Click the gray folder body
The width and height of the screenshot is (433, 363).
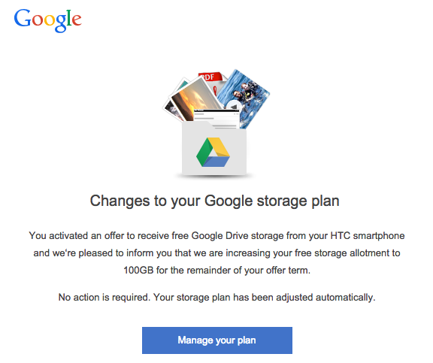pyautogui.click(x=214, y=149)
